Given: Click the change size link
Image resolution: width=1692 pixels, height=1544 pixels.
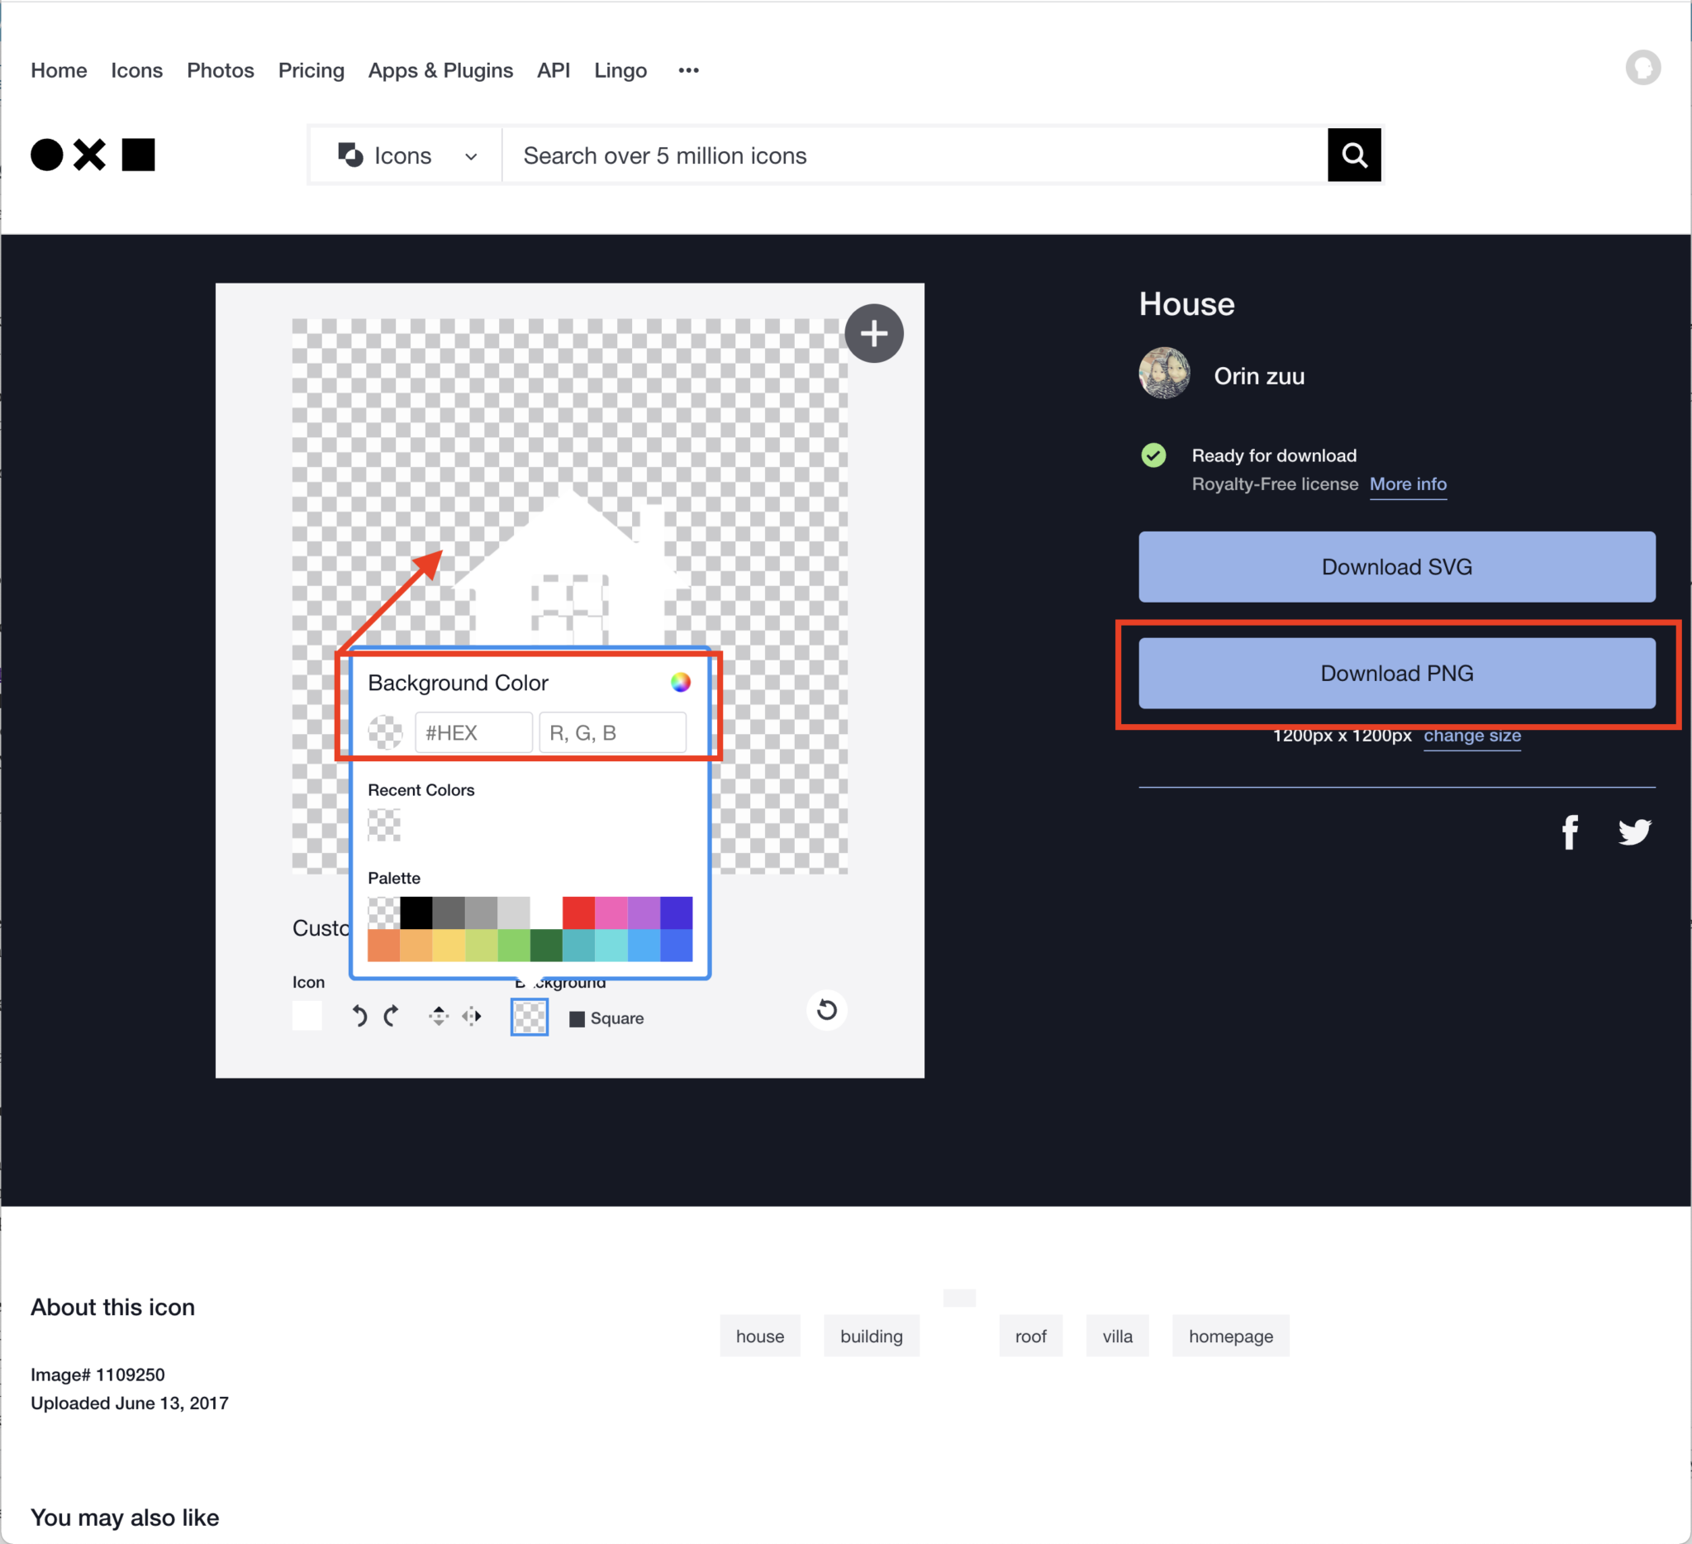Looking at the screenshot, I should (1471, 736).
